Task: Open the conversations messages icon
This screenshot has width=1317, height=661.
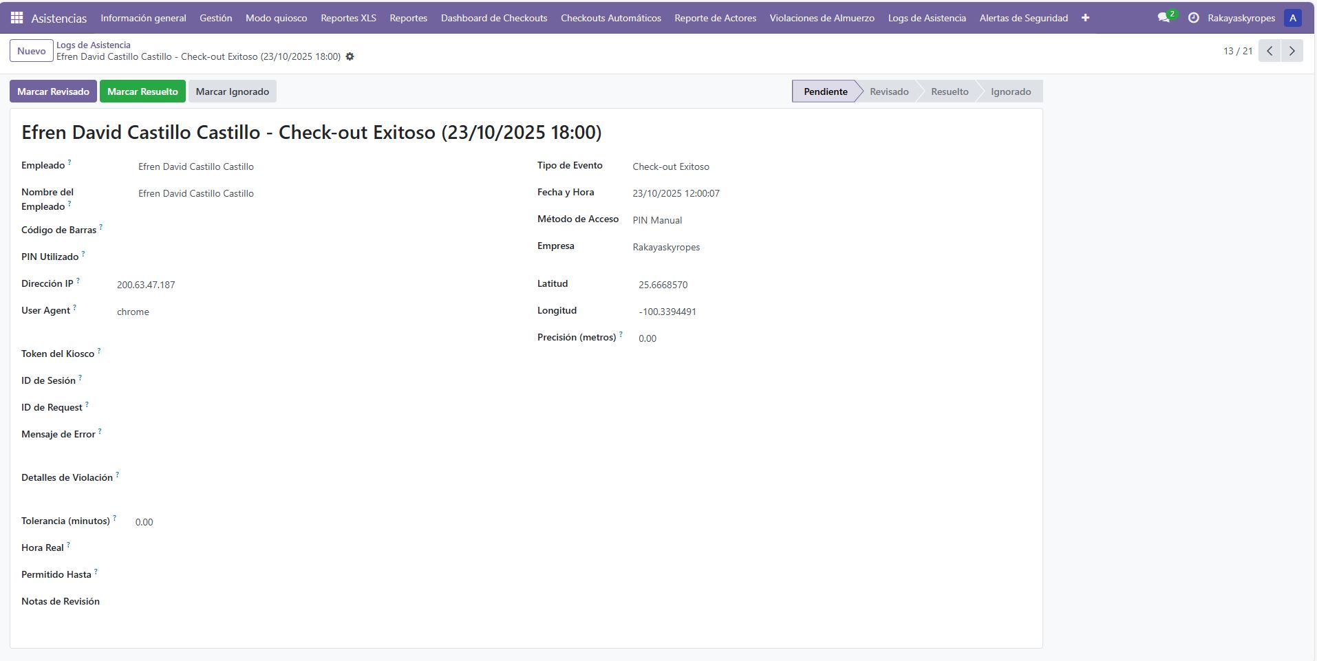Action: [1164, 18]
